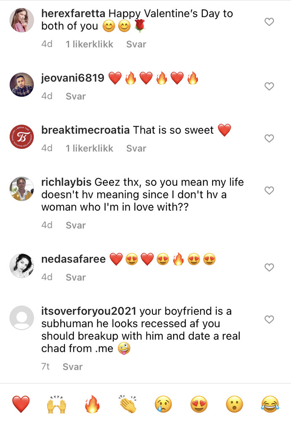
Task: Insert the heart-eyes quick emoji
Action: pos(199,404)
